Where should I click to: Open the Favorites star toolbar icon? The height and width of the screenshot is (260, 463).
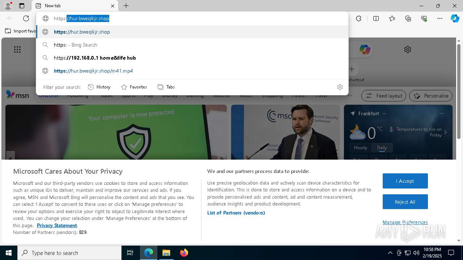(x=392, y=18)
